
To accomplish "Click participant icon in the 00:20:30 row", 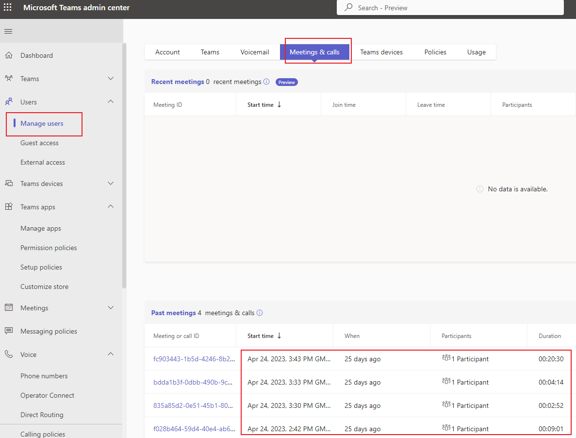I will coord(446,358).
